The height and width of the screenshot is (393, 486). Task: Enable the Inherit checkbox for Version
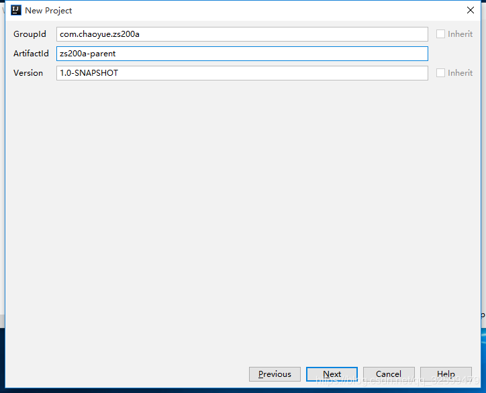440,73
